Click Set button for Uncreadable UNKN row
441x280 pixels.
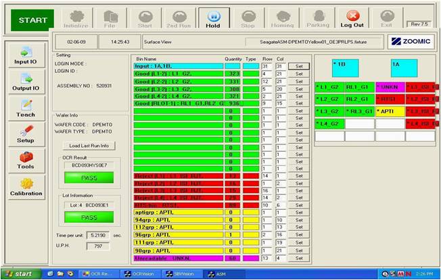click(298, 257)
